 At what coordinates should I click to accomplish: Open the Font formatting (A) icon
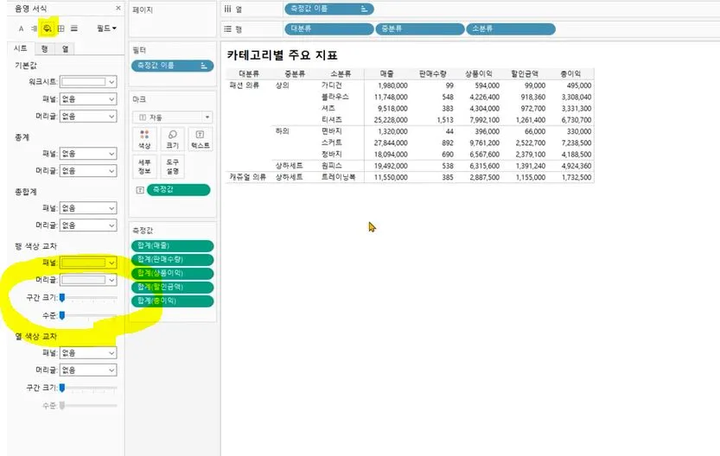pyautogui.click(x=21, y=28)
